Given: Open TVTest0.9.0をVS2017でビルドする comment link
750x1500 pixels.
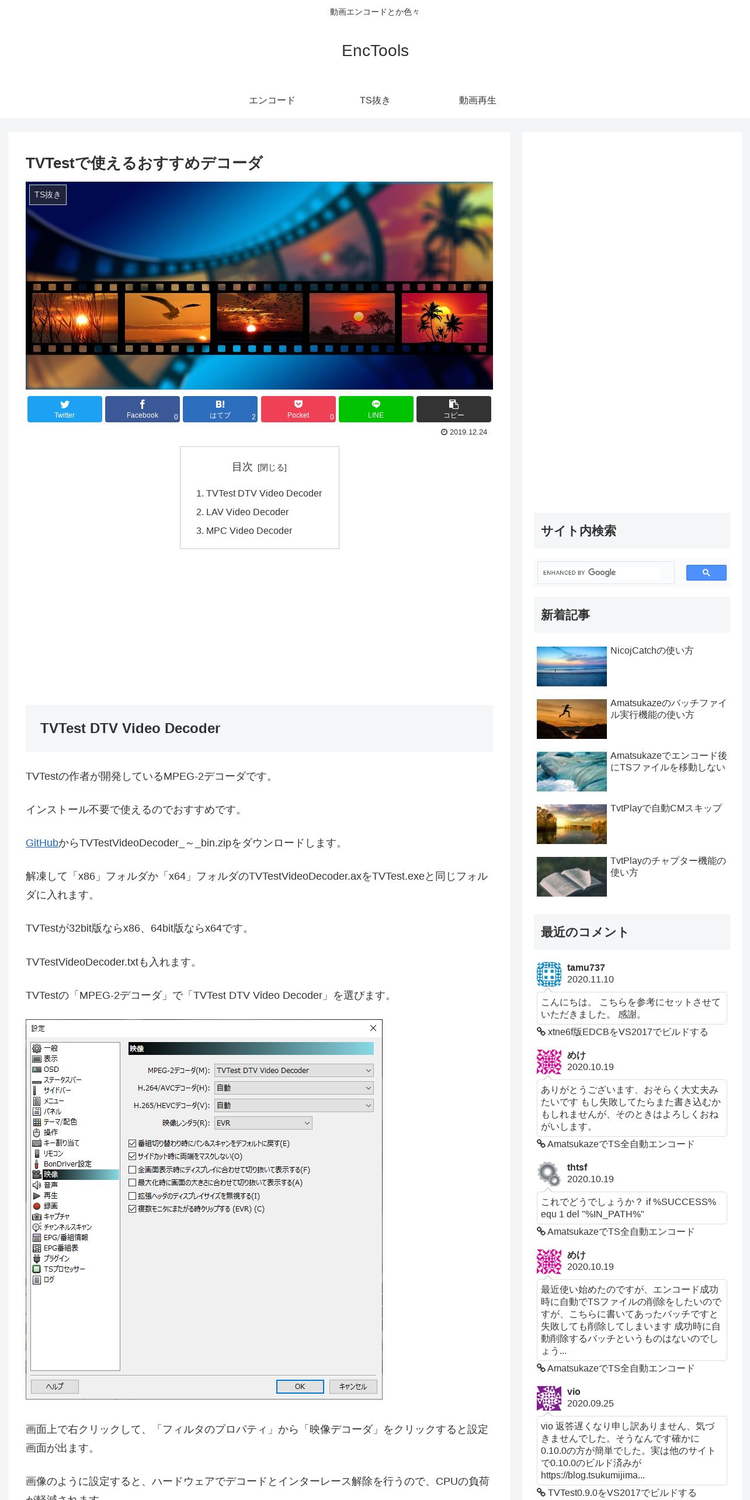Looking at the screenshot, I should pyautogui.click(x=621, y=1492).
